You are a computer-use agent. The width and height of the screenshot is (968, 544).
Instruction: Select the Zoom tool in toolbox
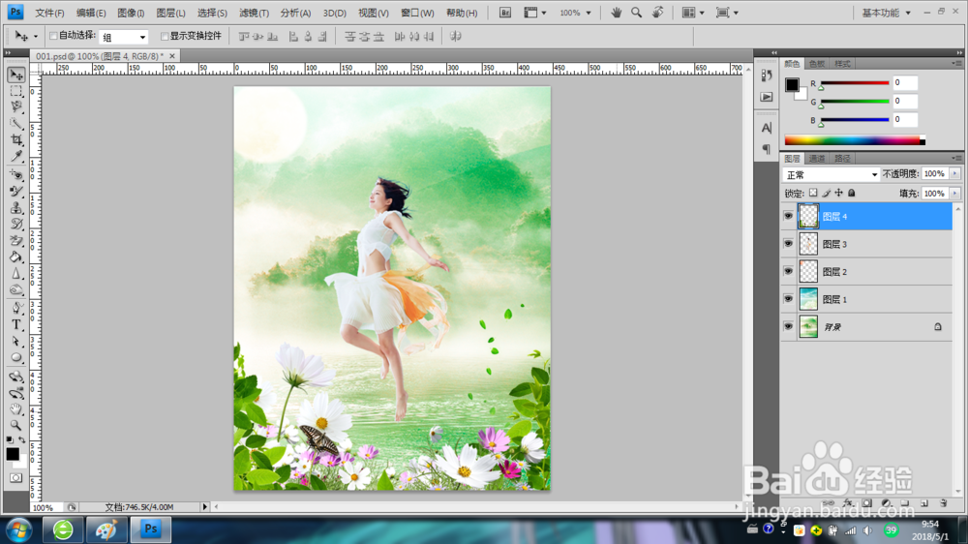click(x=16, y=426)
